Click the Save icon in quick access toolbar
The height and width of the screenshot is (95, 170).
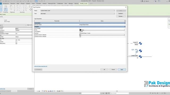tap(6, 1)
